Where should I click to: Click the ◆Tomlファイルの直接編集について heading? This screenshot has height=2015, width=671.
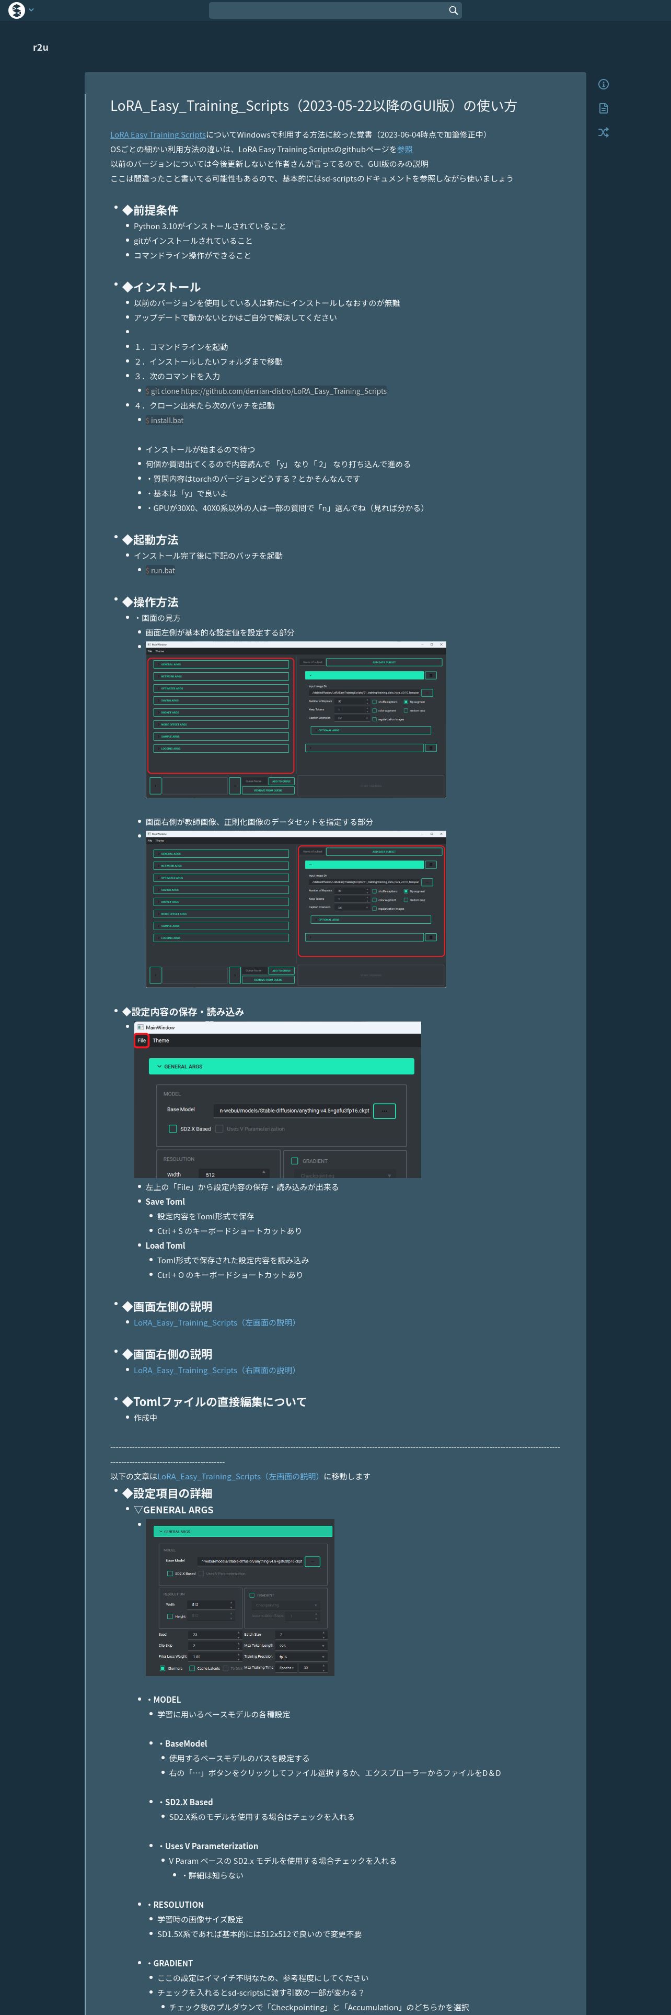(214, 1402)
